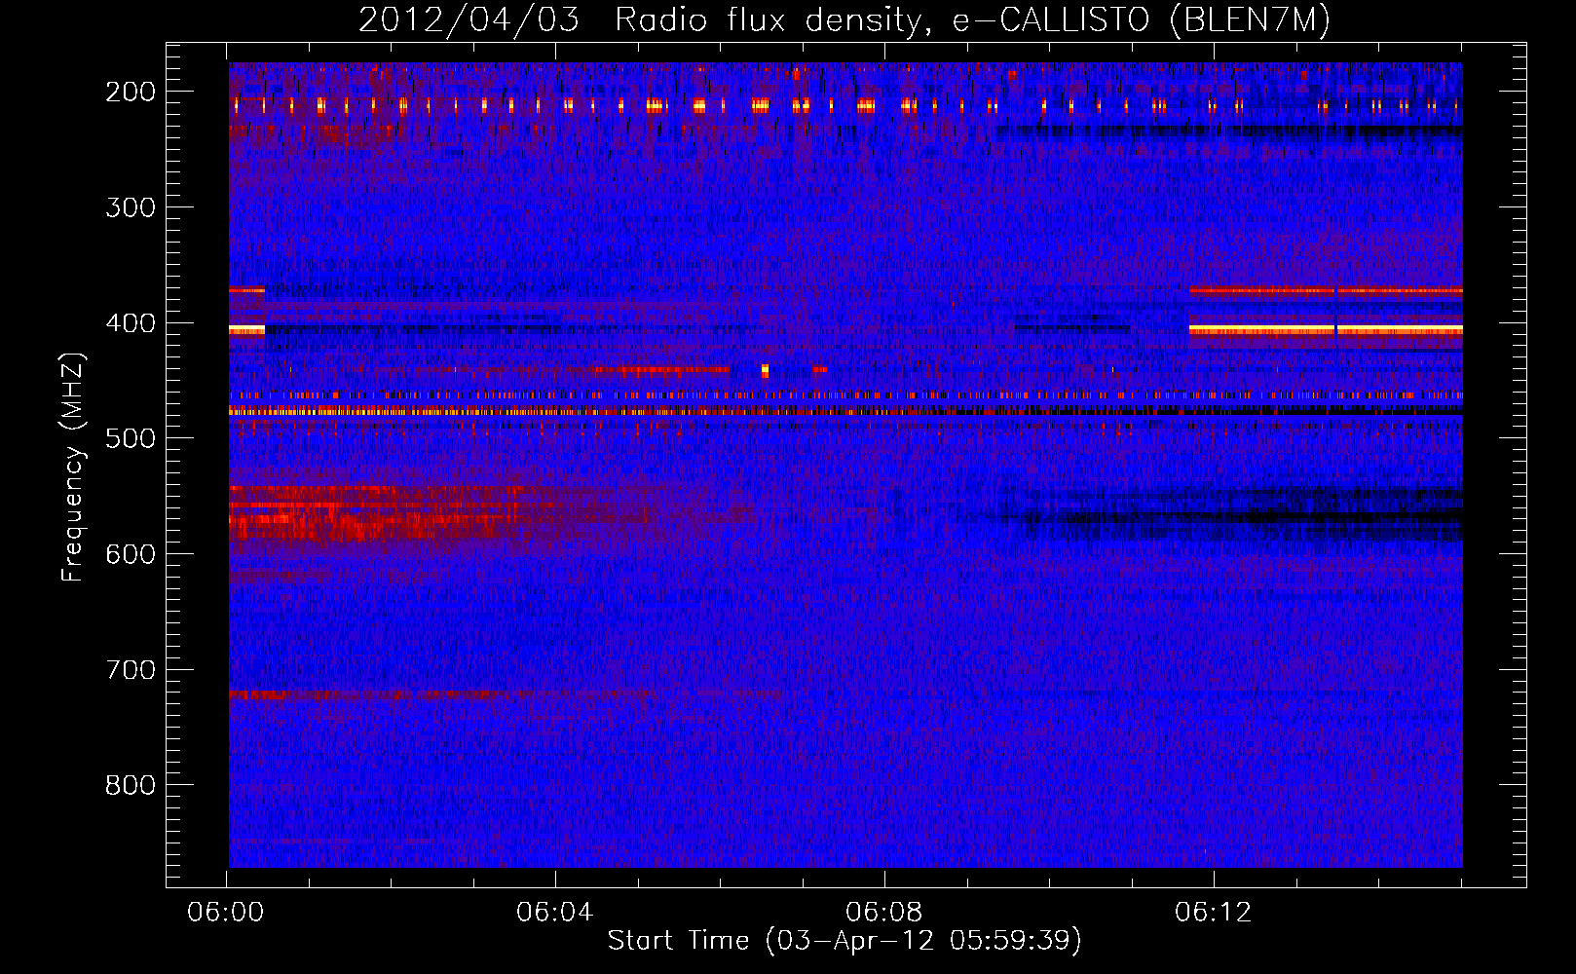Click the 'Start Time (03-Apr-12 05:59:39)' caption

[844, 941]
